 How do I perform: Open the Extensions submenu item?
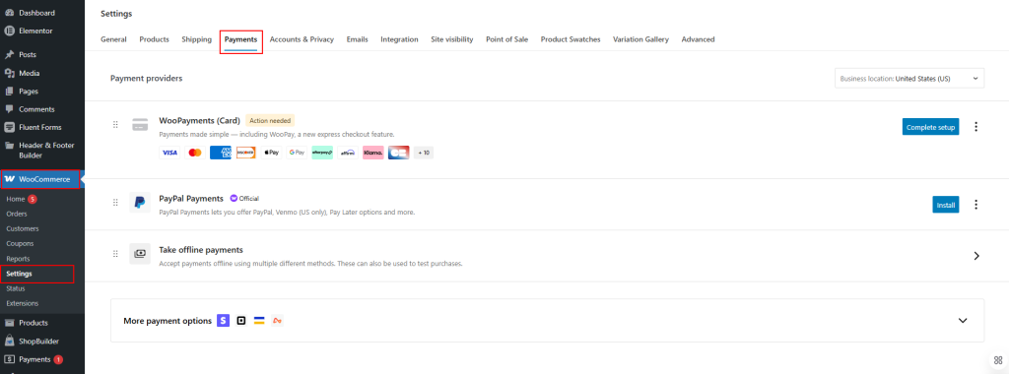pyautogui.click(x=23, y=303)
